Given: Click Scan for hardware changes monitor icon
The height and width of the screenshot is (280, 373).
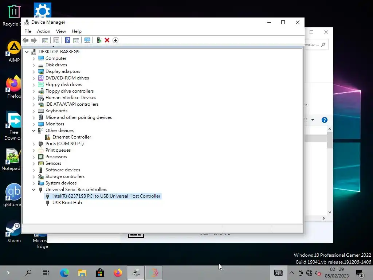Looking at the screenshot, I should coord(87,40).
